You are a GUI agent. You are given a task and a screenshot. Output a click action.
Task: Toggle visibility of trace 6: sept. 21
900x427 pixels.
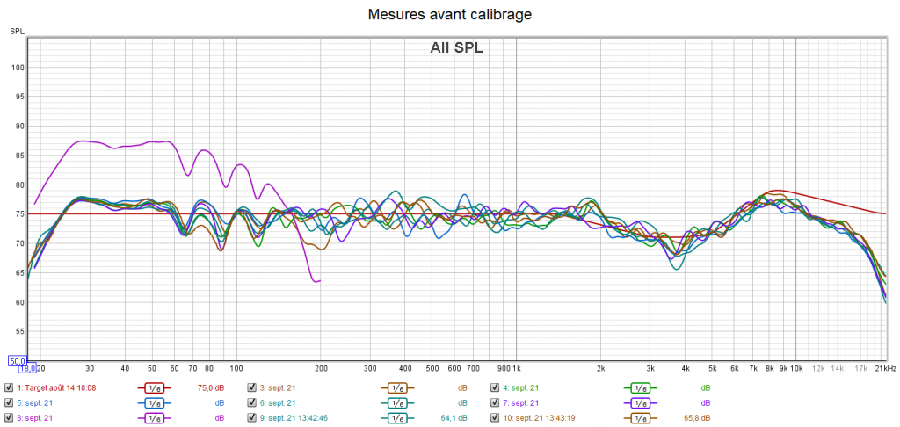click(x=252, y=402)
